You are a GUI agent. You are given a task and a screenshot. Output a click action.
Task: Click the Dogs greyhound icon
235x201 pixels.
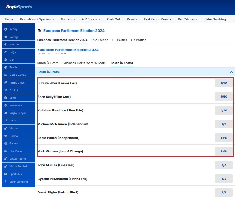(6, 52)
